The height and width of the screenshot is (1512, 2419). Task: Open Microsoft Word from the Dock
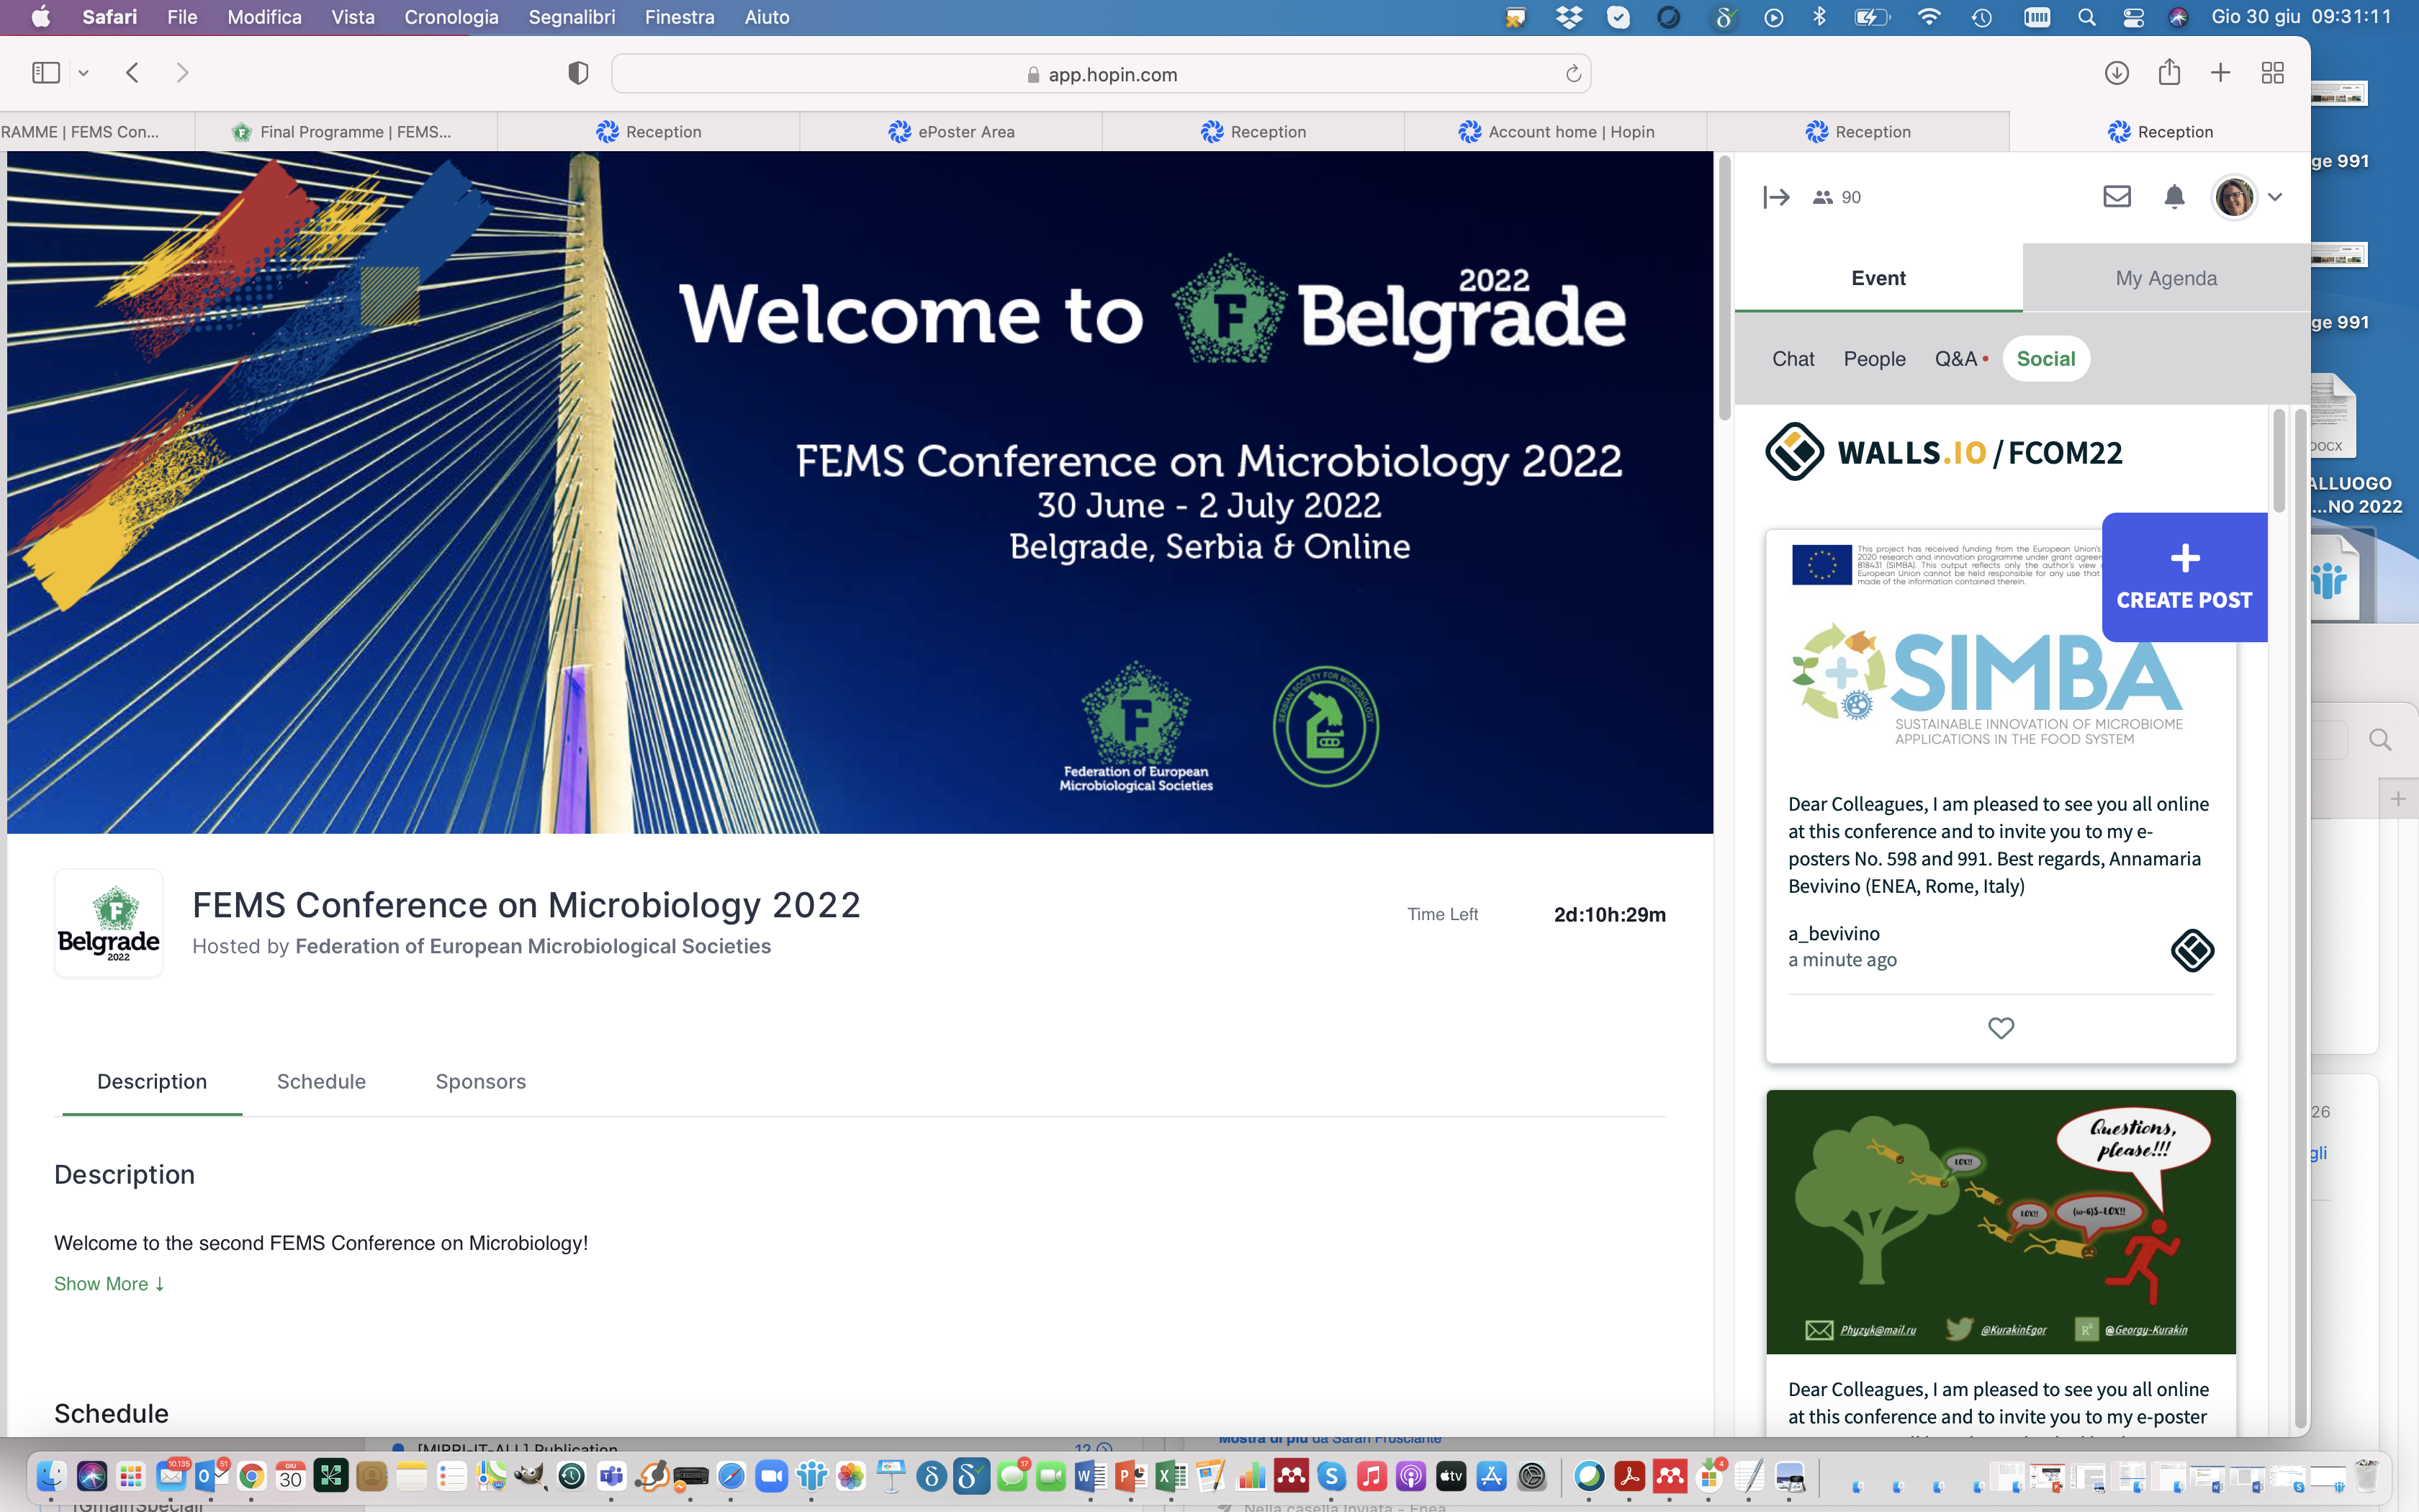pos(1091,1475)
